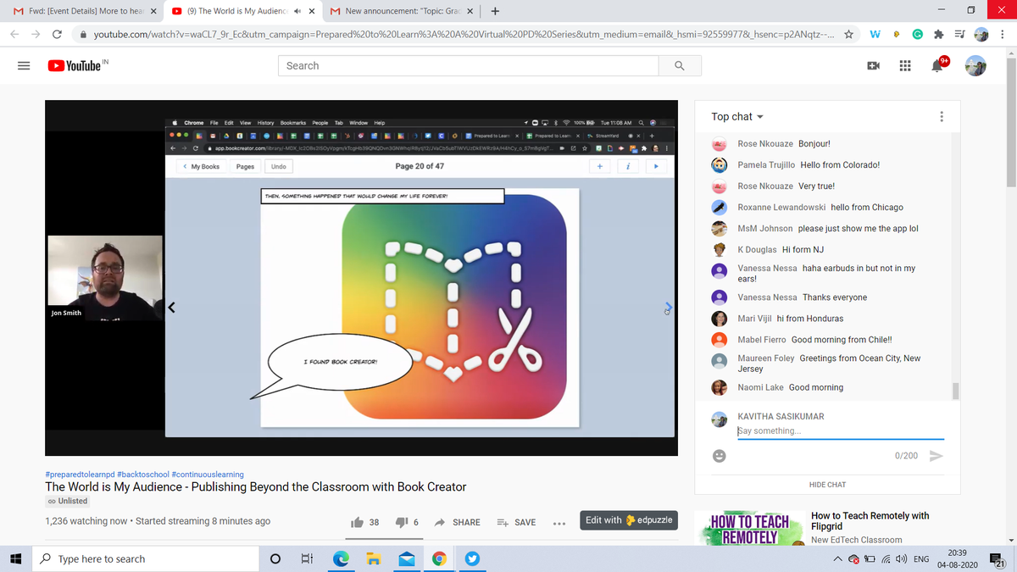The image size is (1017, 572).
Task: Expand the Top chat dropdown
Action: (x=737, y=116)
